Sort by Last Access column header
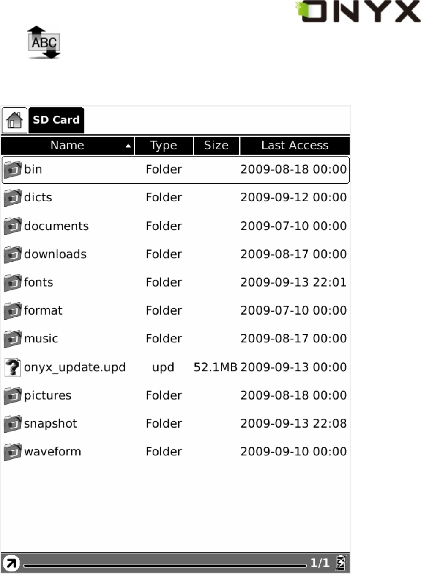421x574 pixels. (295, 146)
